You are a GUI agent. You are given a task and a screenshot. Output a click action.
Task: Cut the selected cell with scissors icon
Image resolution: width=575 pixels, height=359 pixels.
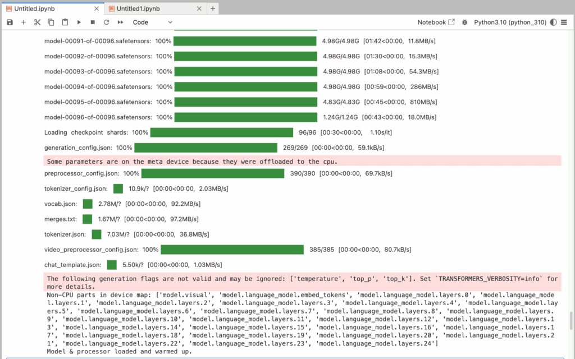37,22
